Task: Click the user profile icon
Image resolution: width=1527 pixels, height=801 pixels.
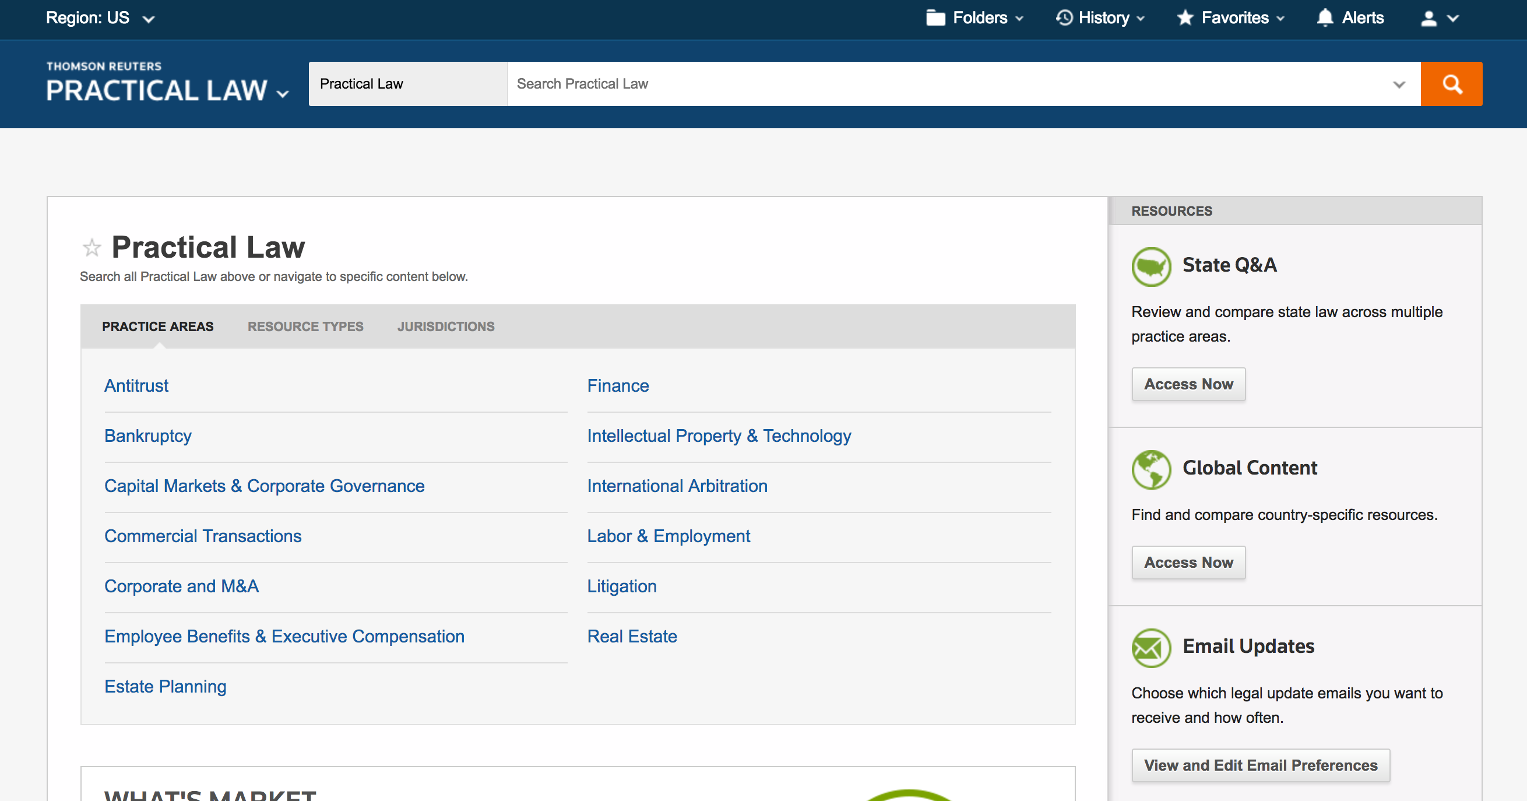Action: 1429,19
